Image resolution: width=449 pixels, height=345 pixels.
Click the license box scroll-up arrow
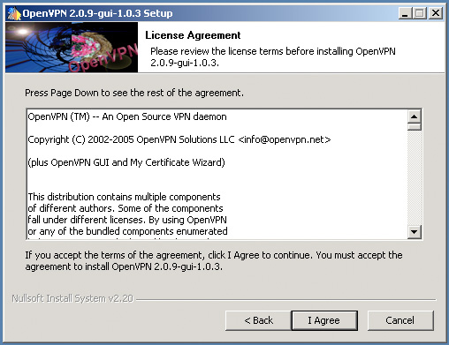pos(415,116)
